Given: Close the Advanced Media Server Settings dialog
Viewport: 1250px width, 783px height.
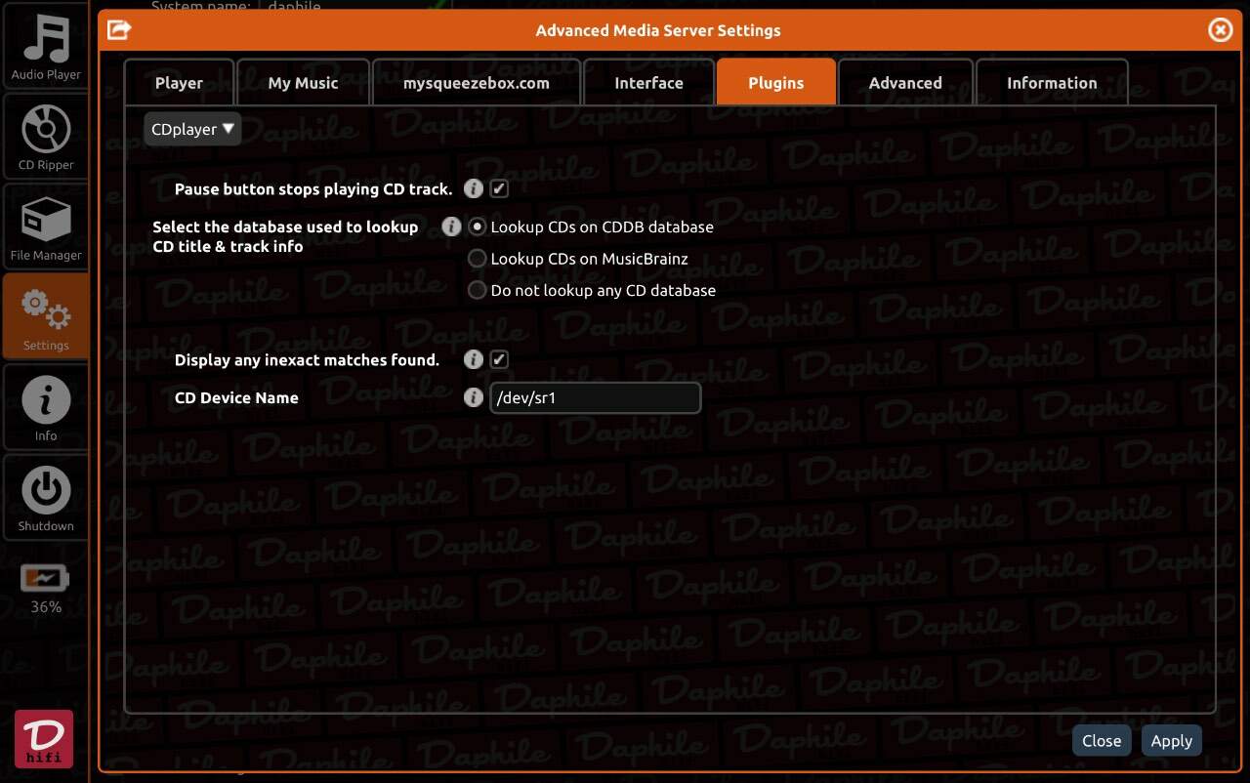Looking at the screenshot, I should click(1220, 30).
